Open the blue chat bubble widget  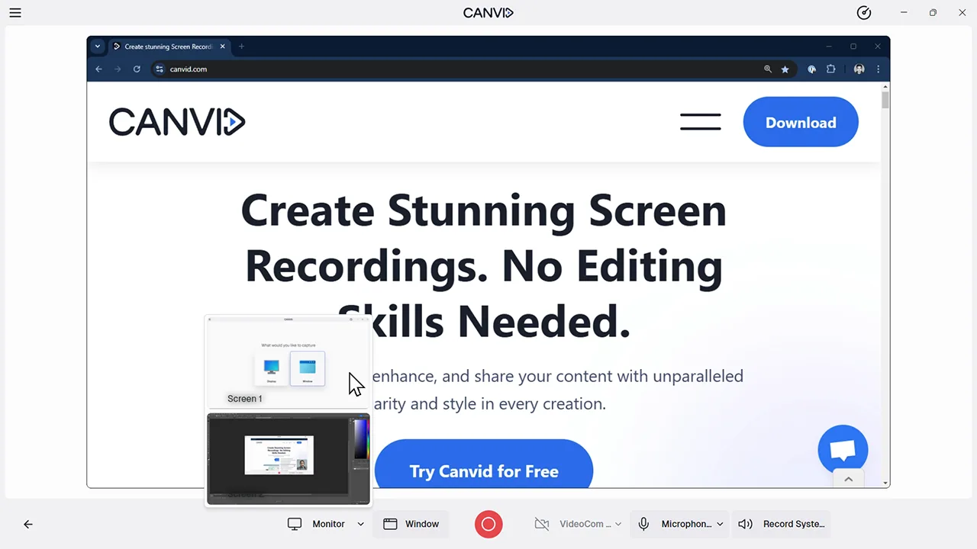point(843,449)
